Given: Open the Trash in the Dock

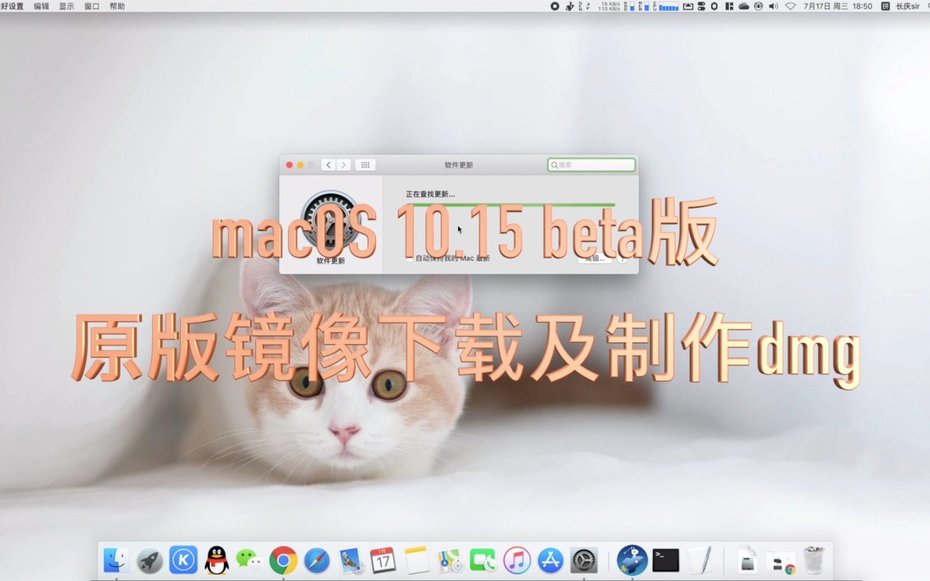Looking at the screenshot, I should click(815, 560).
